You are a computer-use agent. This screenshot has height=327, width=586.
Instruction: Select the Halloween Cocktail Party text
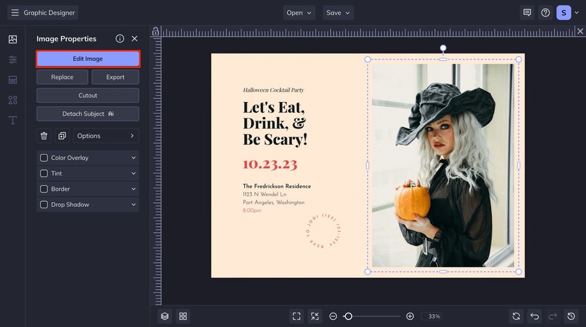tap(273, 90)
